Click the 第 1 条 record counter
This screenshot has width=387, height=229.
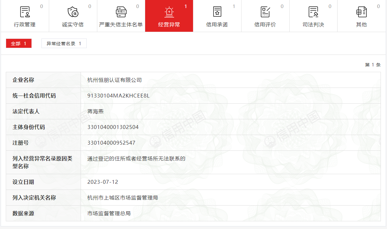[x=373, y=65]
